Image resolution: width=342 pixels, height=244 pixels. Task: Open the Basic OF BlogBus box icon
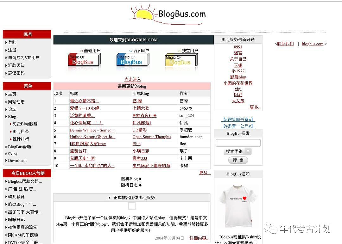click(x=84, y=59)
